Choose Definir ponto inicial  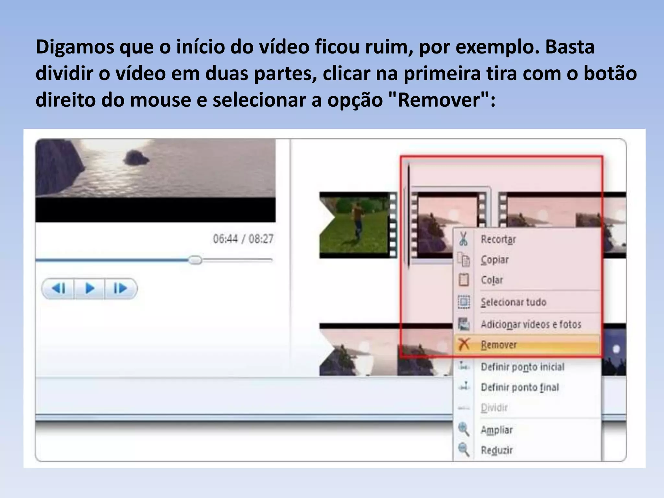(528, 367)
